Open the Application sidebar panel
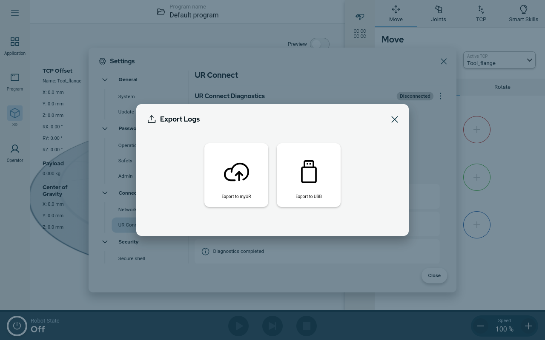Image resolution: width=545 pixels, height=340 pixels. 15,45
